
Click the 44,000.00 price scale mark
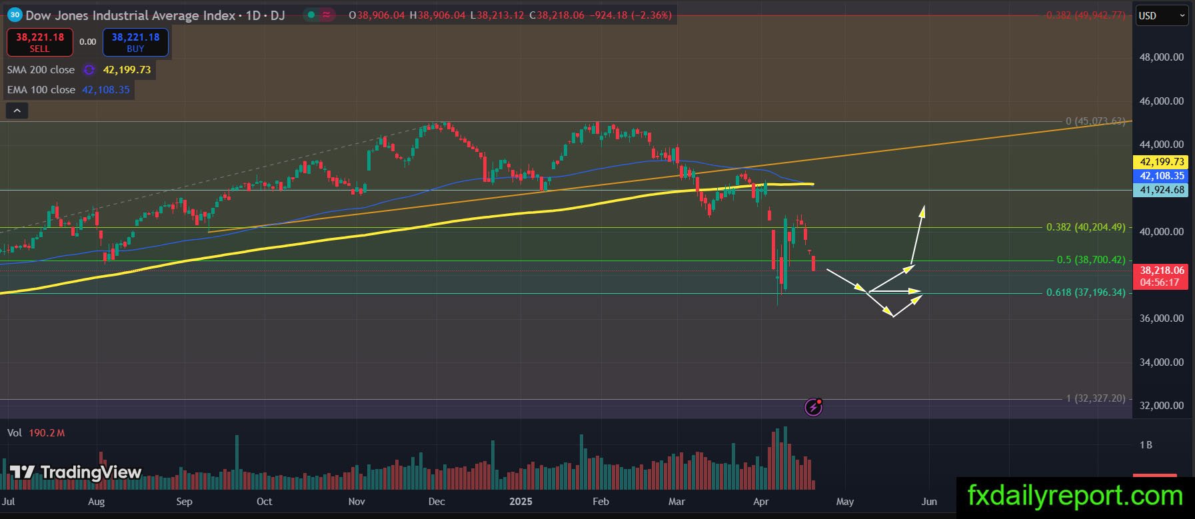coord(1162,145)
